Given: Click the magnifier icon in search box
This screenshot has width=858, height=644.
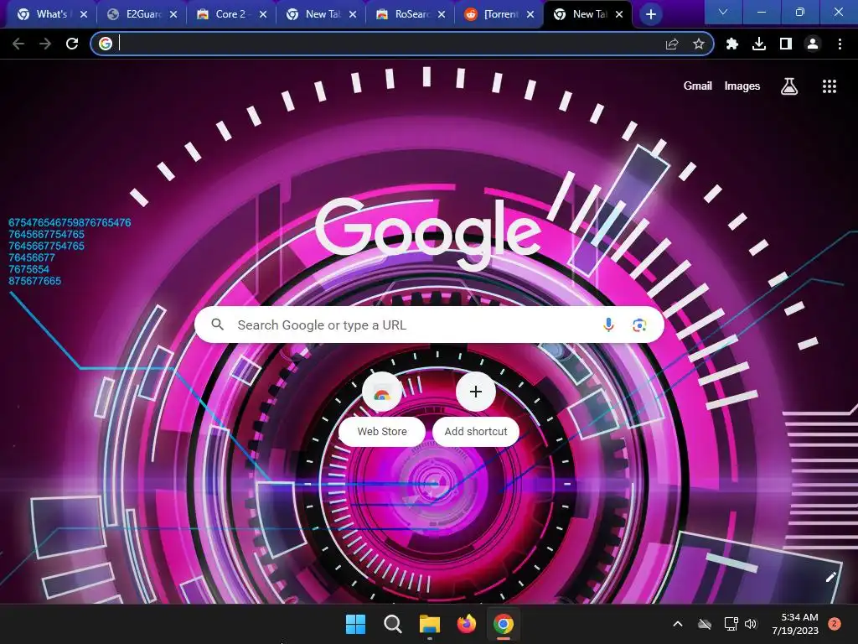Looking at the screenshot, I should tap(217, 325).
